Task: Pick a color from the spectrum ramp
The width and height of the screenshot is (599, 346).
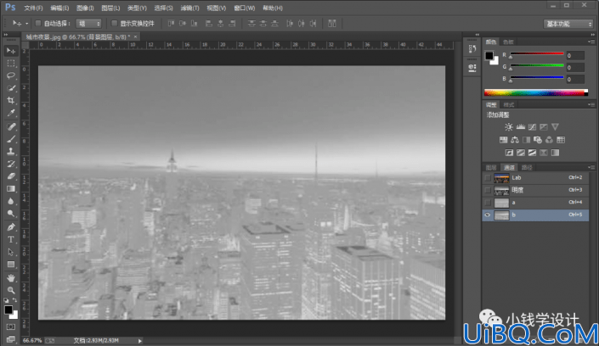Action: click(536, 92)
